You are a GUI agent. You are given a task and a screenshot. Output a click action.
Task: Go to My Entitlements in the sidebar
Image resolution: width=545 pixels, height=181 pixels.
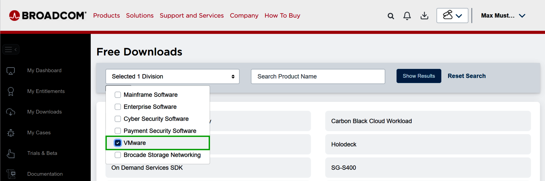46,91
